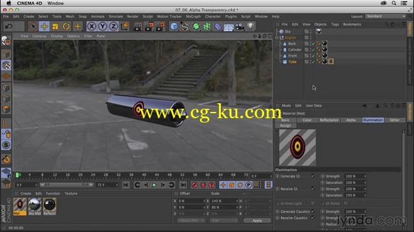The height and width of the screenshot is (232, 414).
Task: Open the Layout Standard dropdown
Action: click(386, 16)
